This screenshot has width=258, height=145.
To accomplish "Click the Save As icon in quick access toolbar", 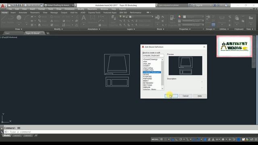I will coord(21,5).
